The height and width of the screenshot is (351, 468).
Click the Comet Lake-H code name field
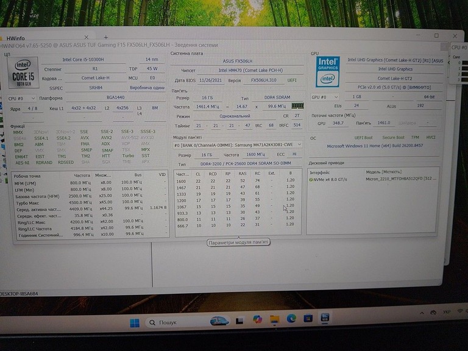tap(96, 78)
